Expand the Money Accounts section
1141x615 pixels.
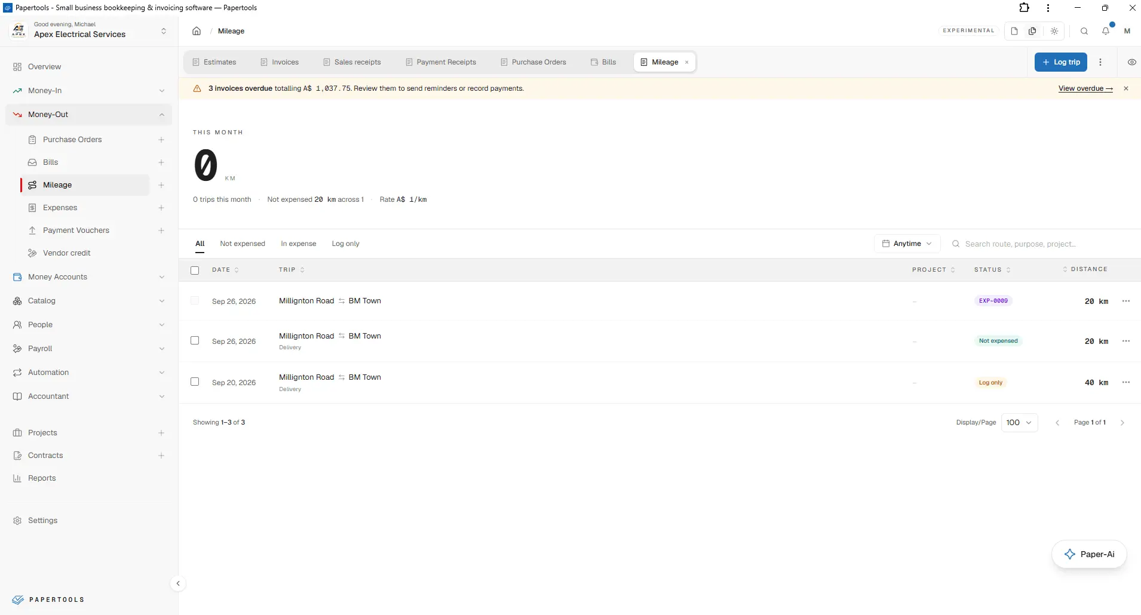pyautogui.click(x=89, y=277)
